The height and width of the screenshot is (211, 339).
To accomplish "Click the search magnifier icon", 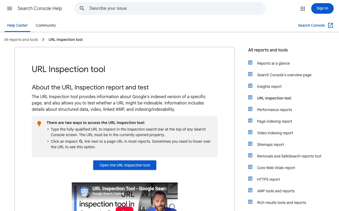I will (82, 8).
